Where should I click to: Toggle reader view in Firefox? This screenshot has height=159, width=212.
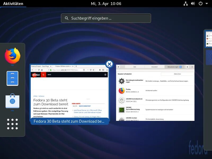point(84,70)
